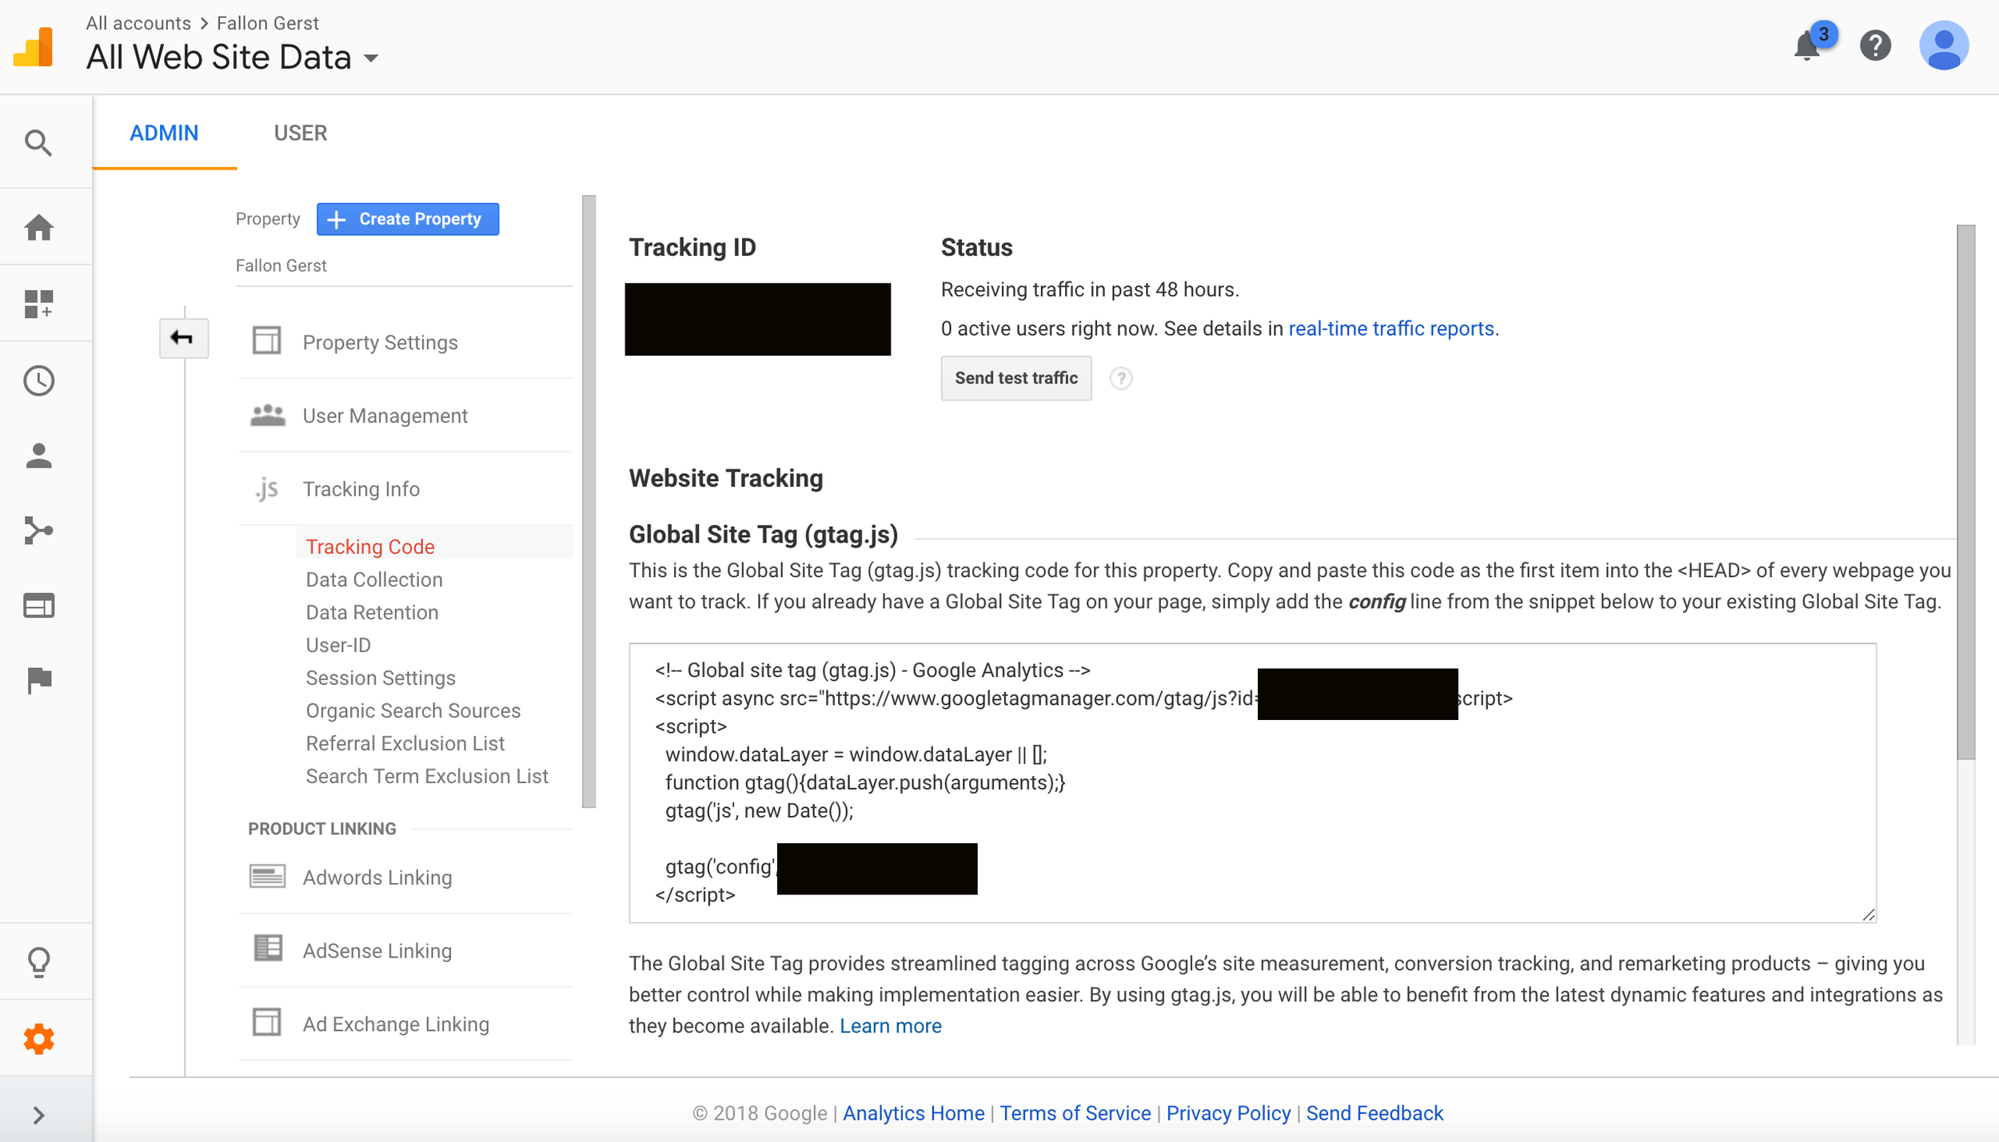Click the Adwords Linking icon
Image resolution: width=1999 pixels, height=1142 pixels.
267,876
